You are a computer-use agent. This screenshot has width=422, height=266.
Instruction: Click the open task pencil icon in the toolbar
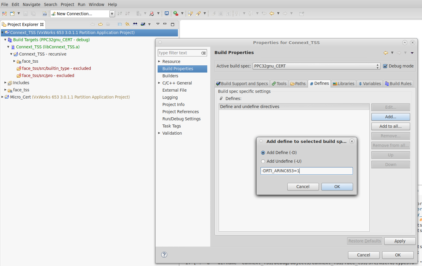190,13
